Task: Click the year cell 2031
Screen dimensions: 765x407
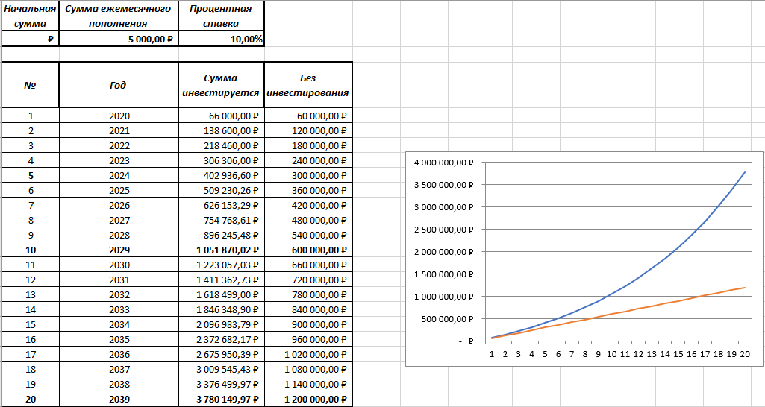Action: coord(119,280)
